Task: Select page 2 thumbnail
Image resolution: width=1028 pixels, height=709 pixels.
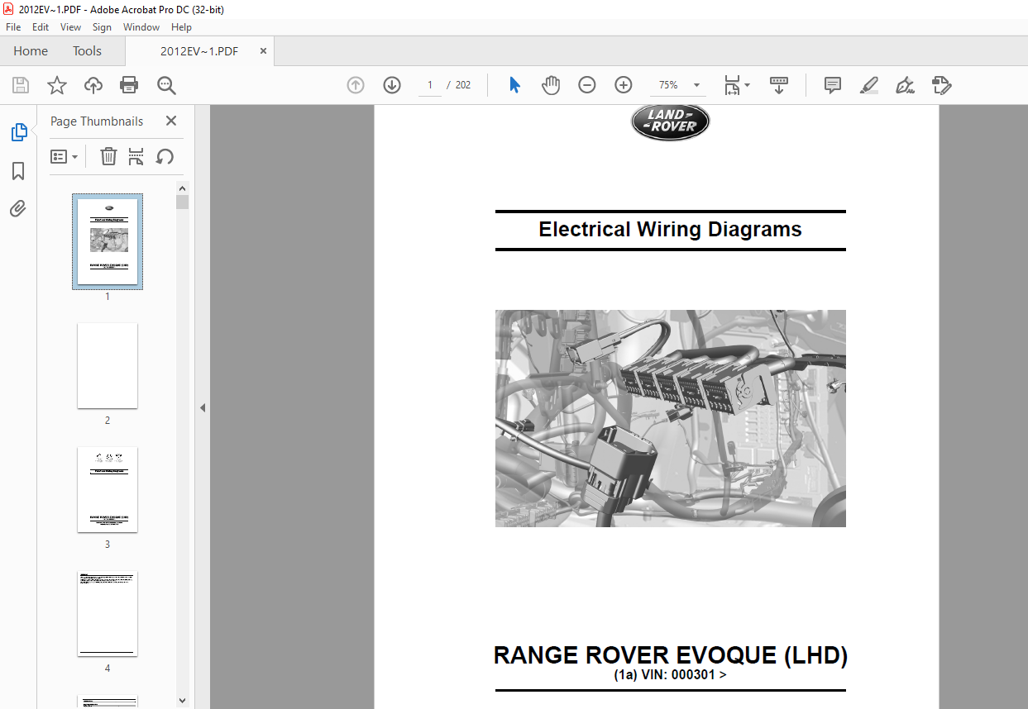Action: point(108,365)
